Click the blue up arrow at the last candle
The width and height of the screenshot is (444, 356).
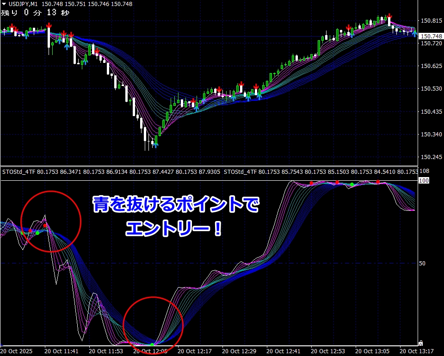[x=415, y=34]
